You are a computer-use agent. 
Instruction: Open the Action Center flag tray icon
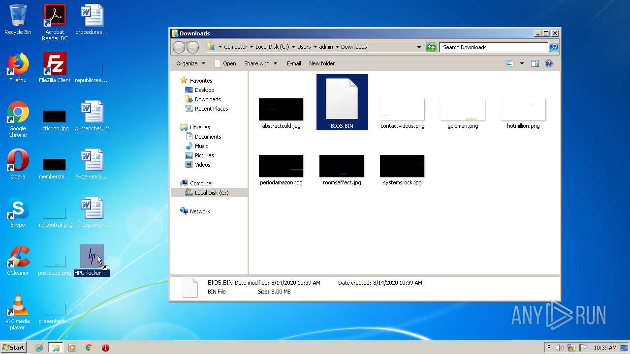click(583, 348)
